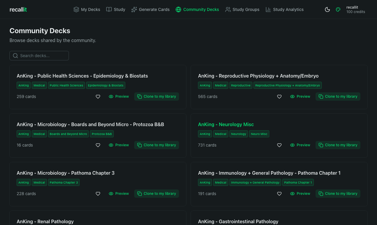Image resolution: width=377 pixels, height=225 pixels.
Task: Click the recallit logo
Action: (18, 9)
